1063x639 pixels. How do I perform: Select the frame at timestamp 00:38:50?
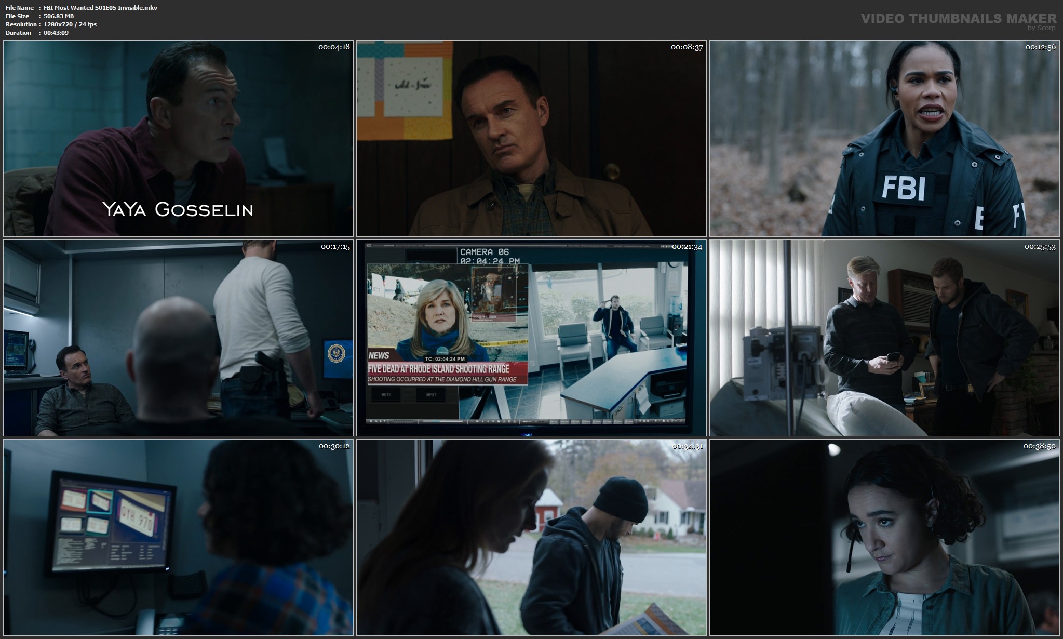[x=884, y=538]
